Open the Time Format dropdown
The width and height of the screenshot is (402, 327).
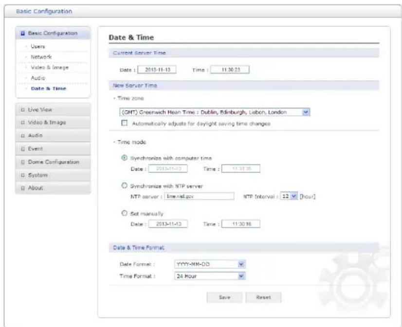210,276
